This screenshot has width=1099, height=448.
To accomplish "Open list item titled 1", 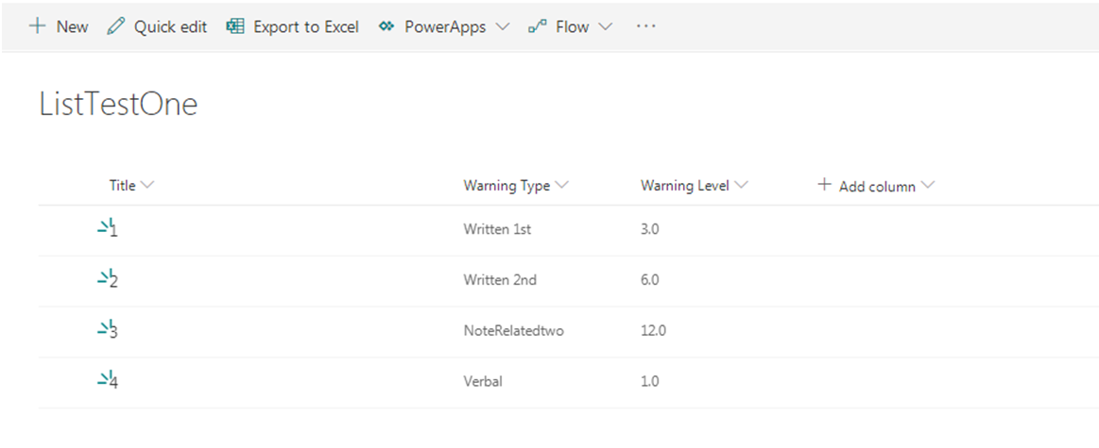I will (x=114, y=230).
